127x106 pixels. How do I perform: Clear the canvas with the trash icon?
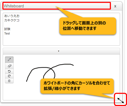point(9,81)
